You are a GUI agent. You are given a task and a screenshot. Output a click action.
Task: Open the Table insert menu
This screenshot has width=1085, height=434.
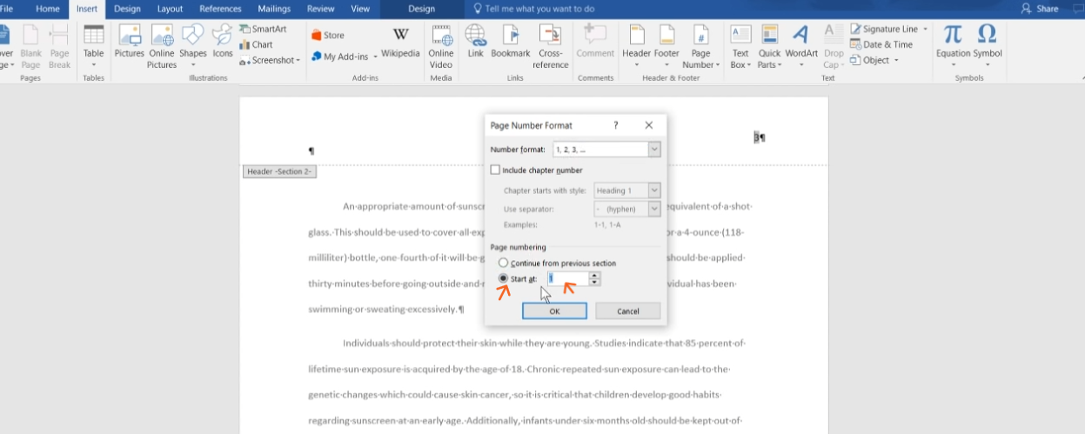(x=93, y=47)
